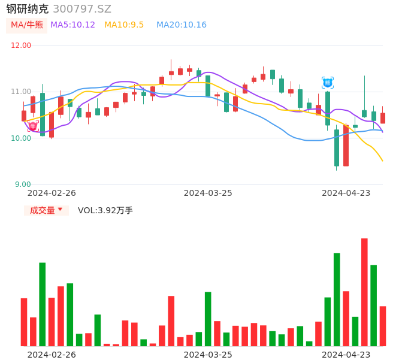
Task: Click the MA20:10.16 legend label
Action: click(182, 25)
